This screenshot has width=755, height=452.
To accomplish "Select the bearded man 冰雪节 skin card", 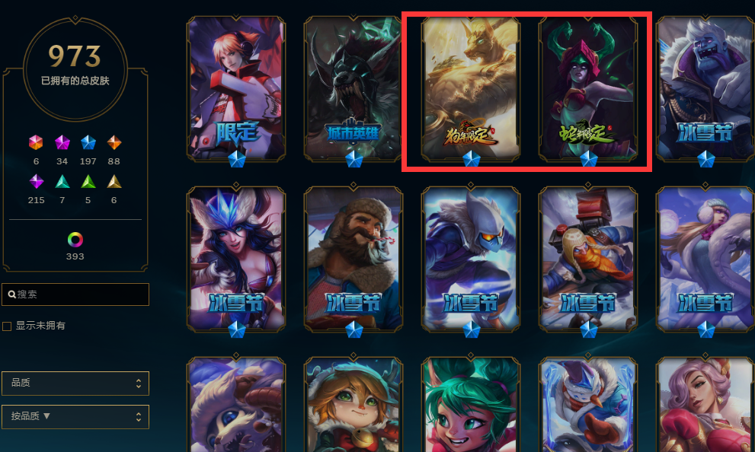I will point(354,259).
